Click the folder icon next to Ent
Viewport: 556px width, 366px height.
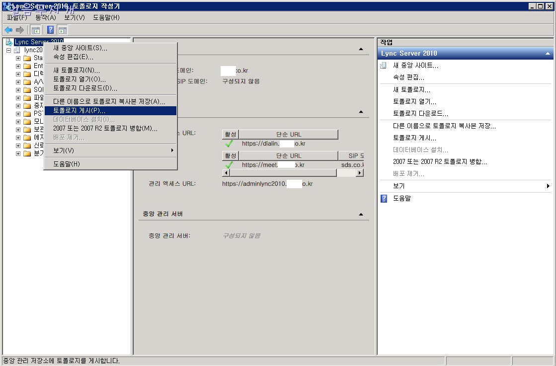point(27,66)
